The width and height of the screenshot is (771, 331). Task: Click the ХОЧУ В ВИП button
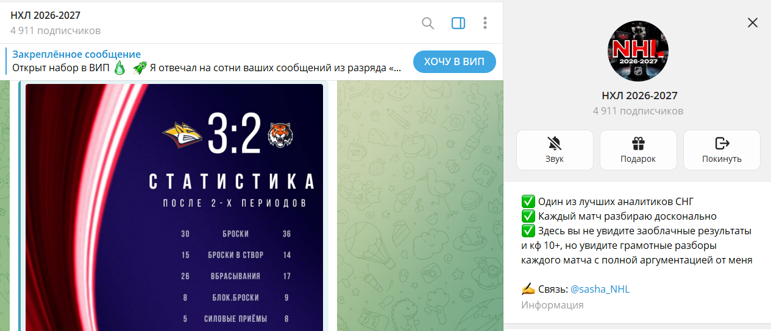click(x=455, y=61)
